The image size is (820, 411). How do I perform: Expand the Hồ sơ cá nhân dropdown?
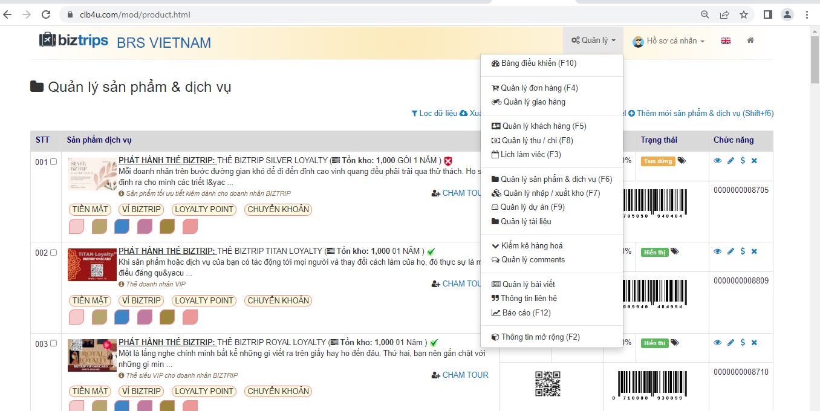point(668,41)
